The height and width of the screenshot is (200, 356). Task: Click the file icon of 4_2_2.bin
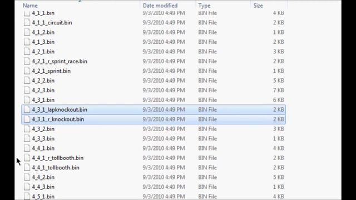tap(27, 81)
